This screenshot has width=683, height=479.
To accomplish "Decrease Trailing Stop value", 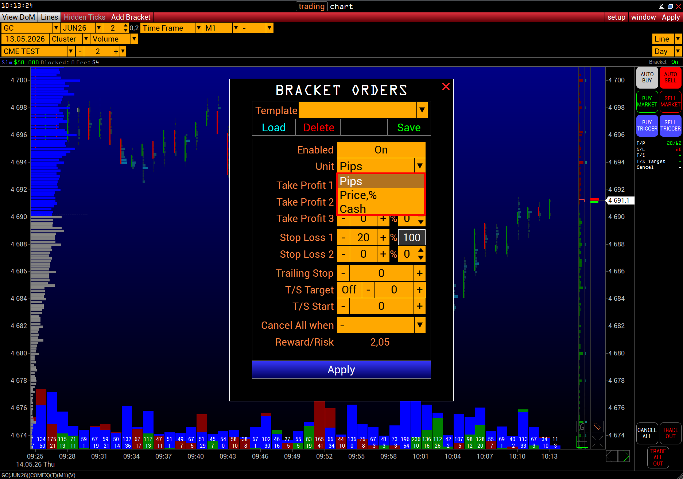I will [343, 273].
